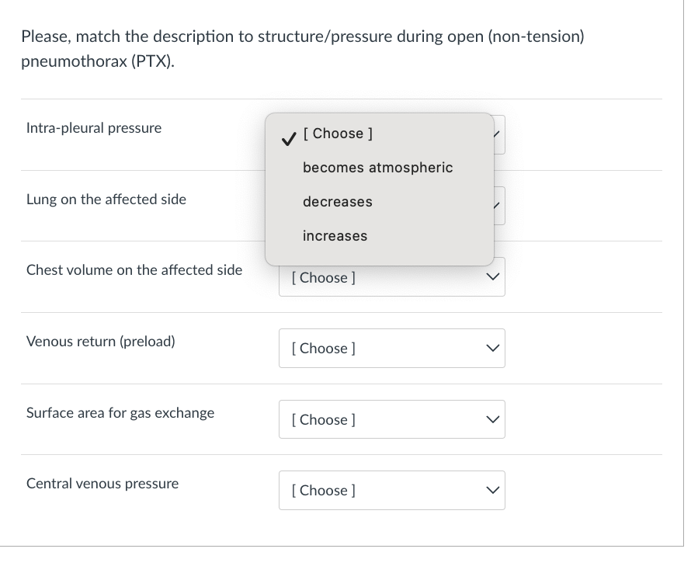The image size is (691, 573).
Task: Click the chevron on Central venous pressure selector
Action: pos(492,491)
